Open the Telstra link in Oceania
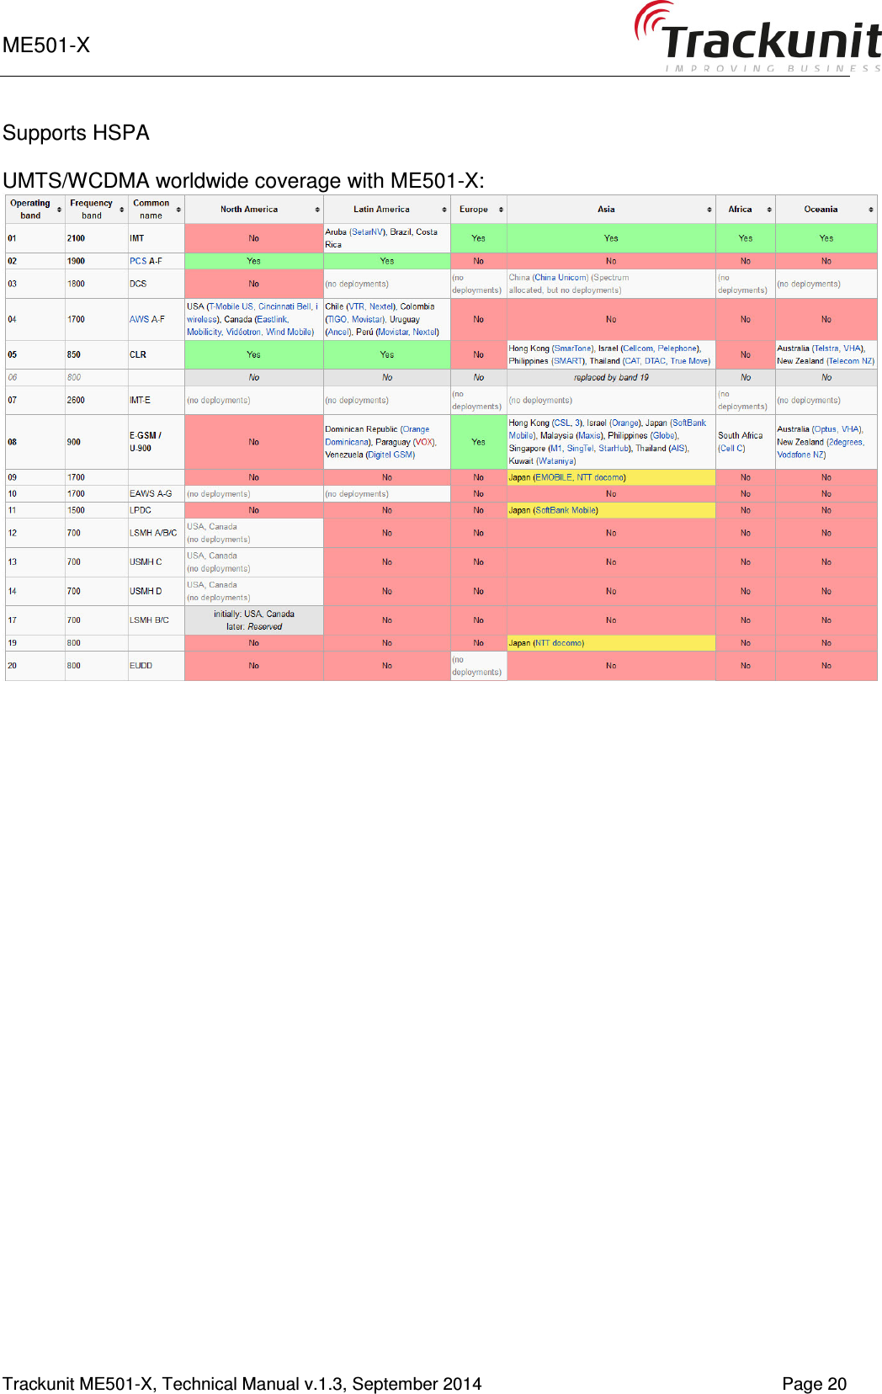882x1394 pixels. (x=827, y=348)
